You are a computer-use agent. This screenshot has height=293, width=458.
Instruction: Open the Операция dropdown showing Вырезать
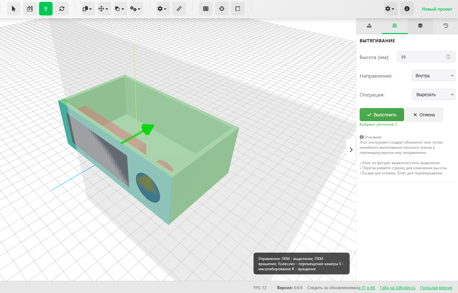pyautogui.click(x=434, y=95)
